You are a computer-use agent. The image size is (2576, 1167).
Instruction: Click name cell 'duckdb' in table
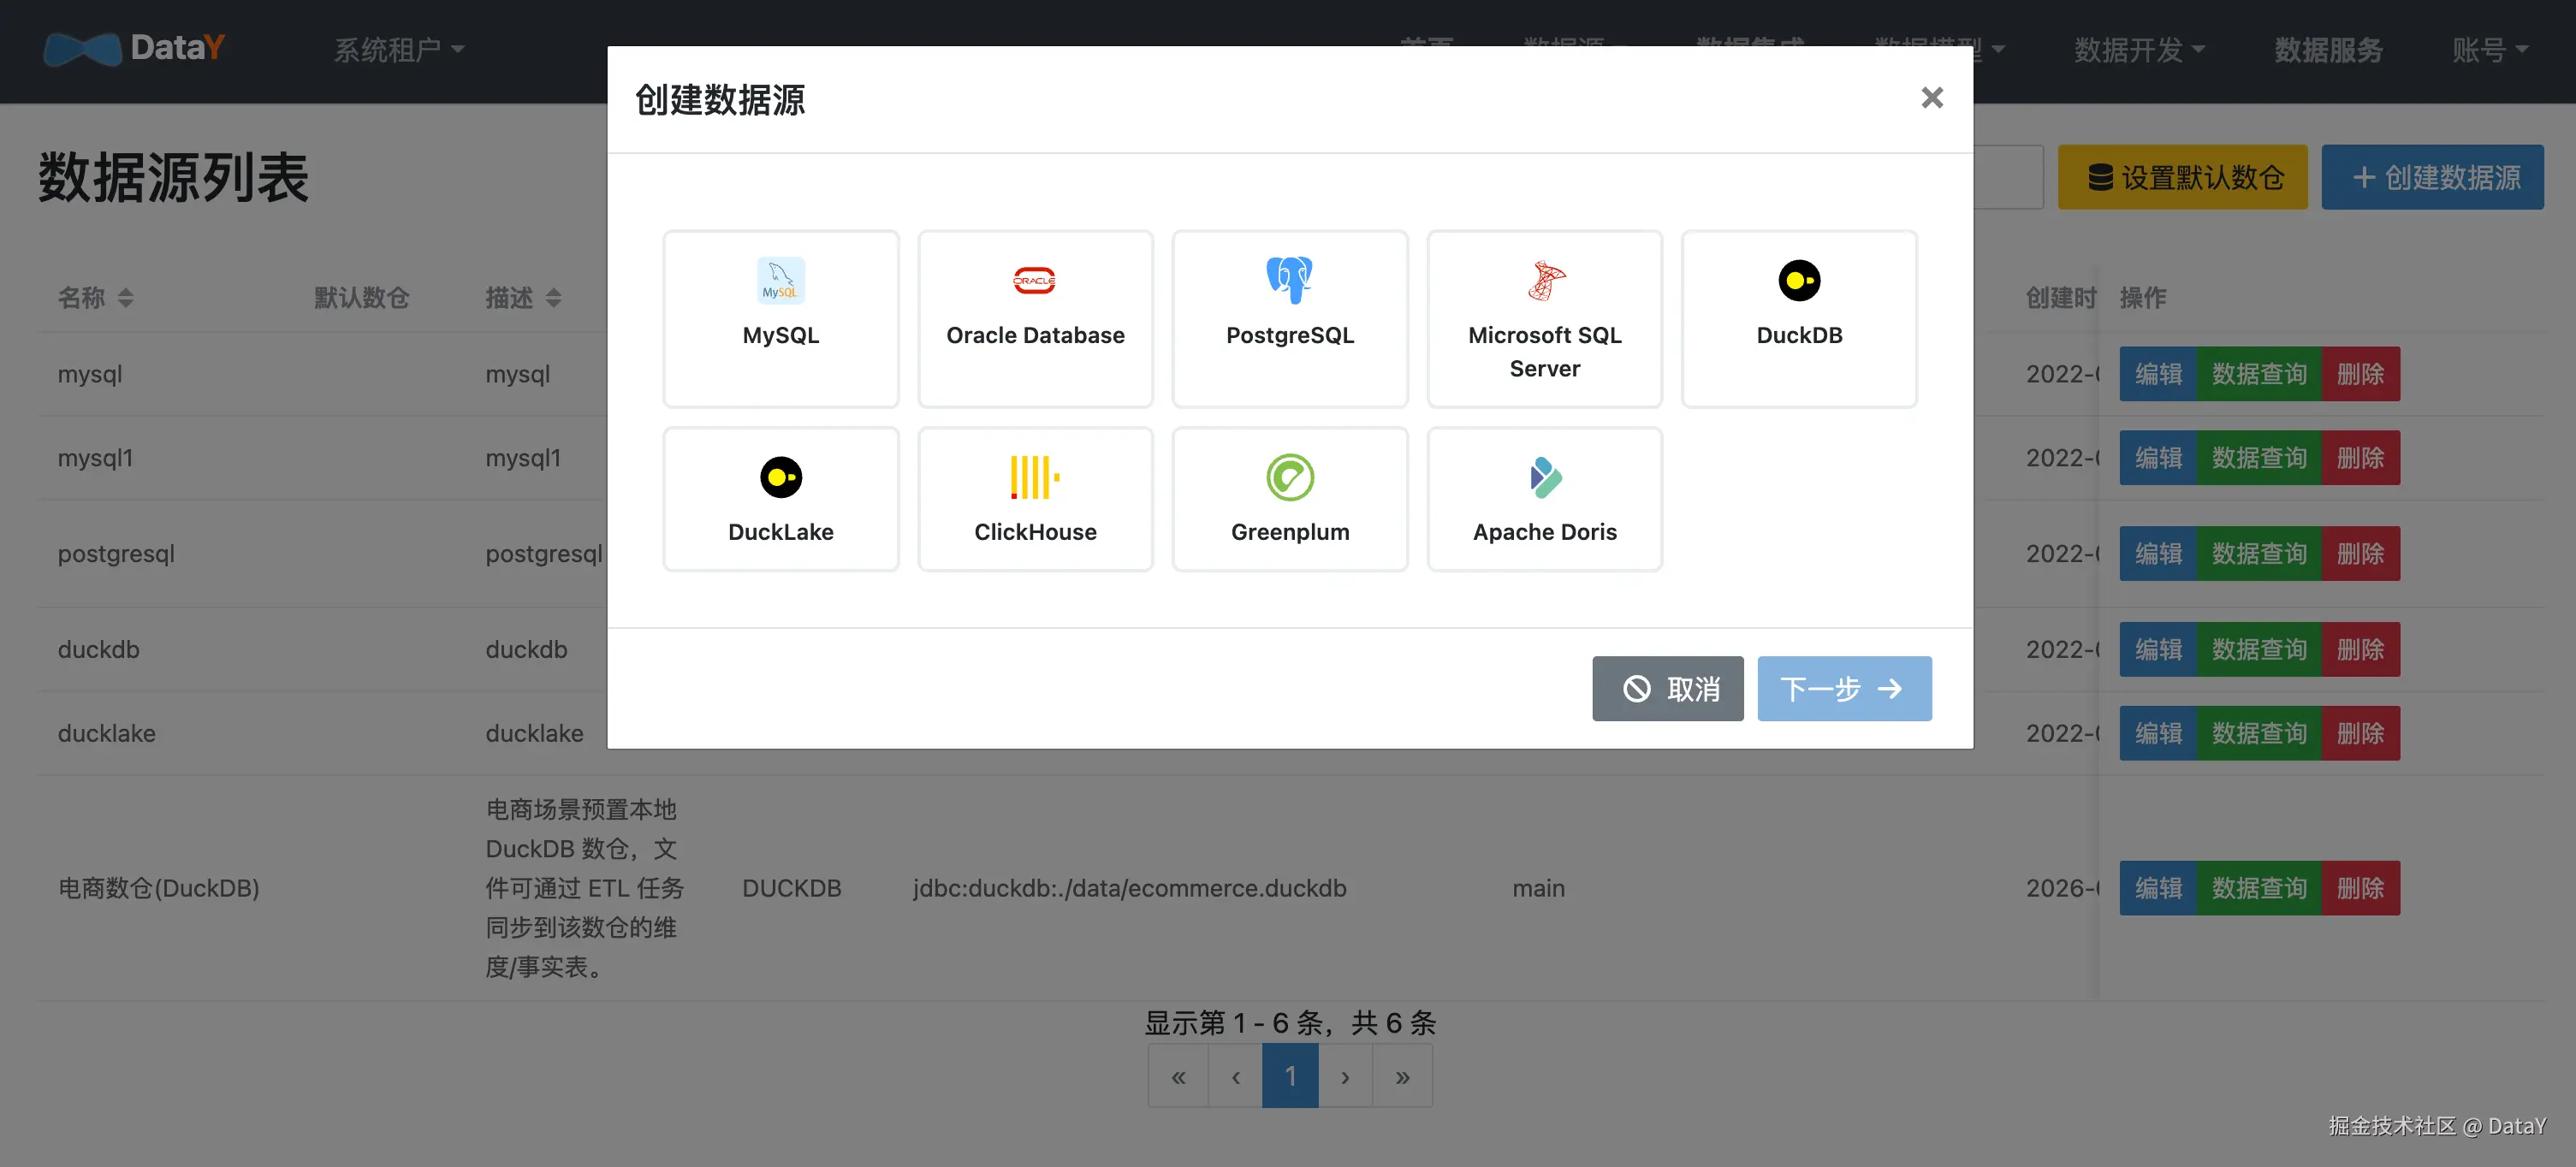coord(98,650)
